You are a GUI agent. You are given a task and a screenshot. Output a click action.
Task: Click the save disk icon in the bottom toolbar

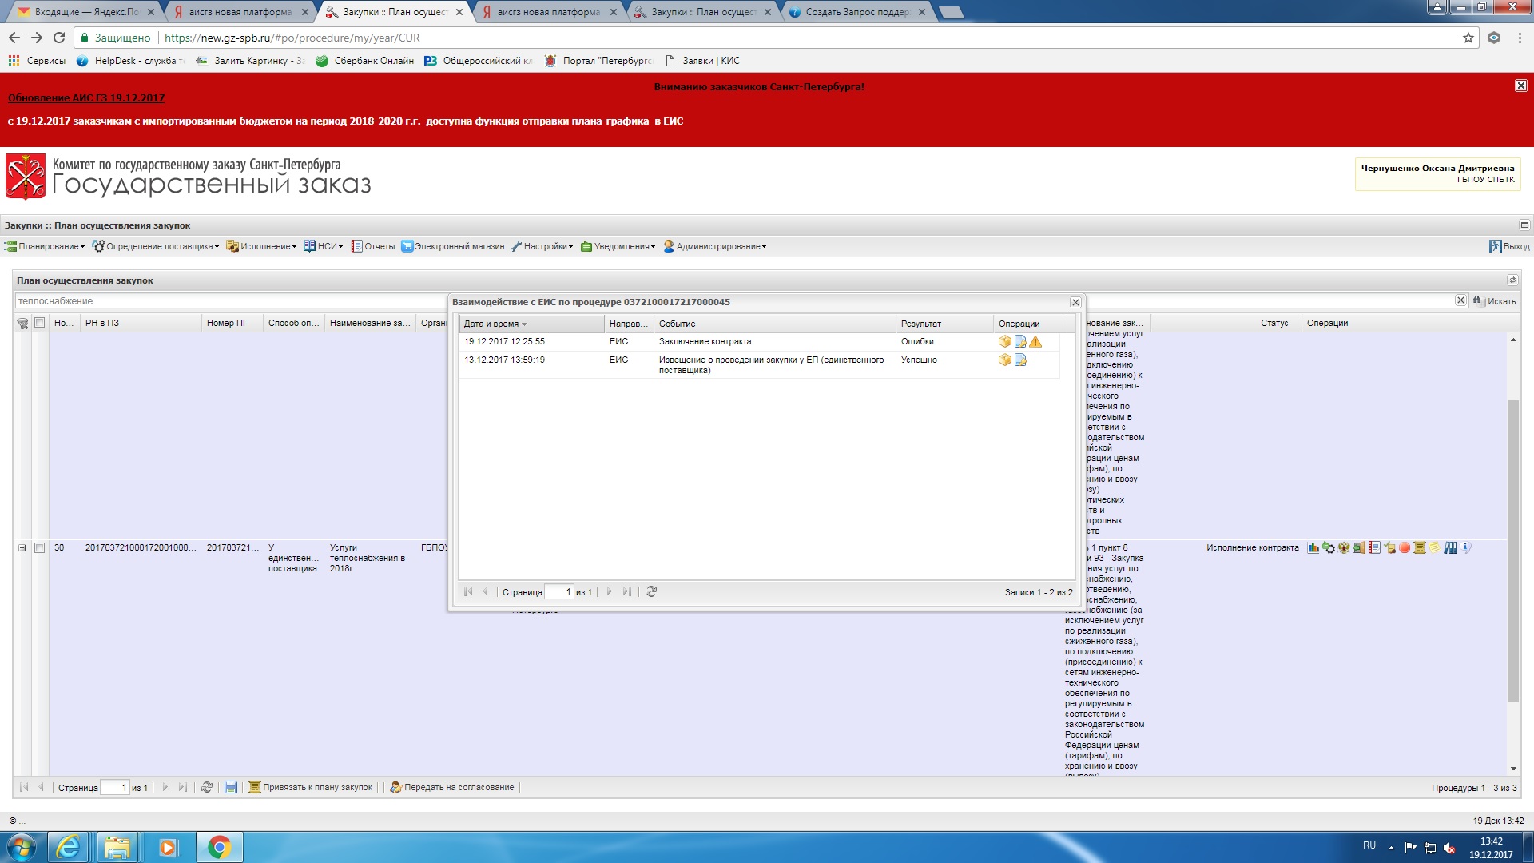pos(230,788)
